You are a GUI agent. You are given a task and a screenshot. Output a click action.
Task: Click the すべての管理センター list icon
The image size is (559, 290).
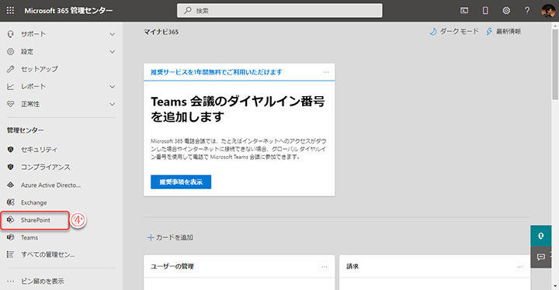point(10,254)
